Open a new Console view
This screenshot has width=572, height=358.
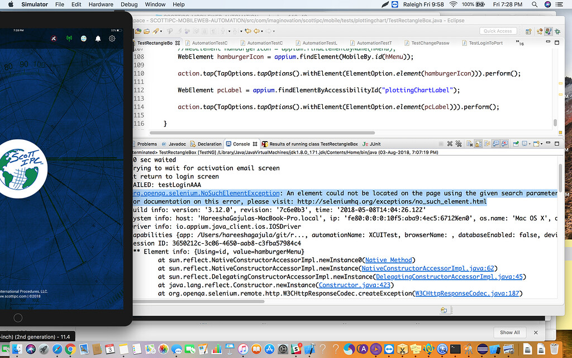536,144
